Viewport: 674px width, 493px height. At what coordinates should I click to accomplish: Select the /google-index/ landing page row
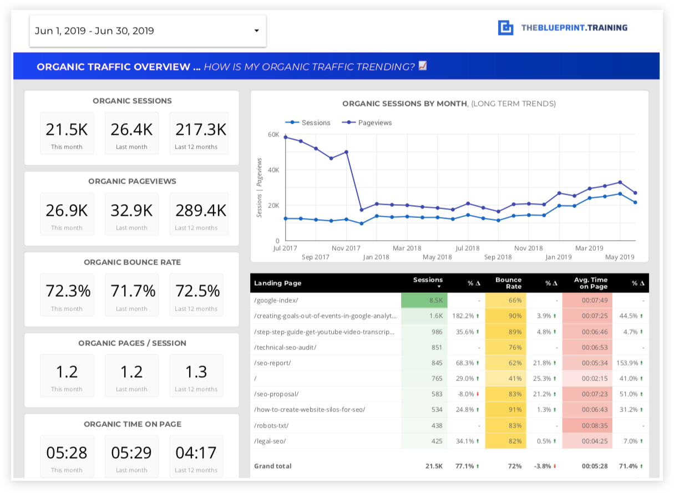click(276, 301)
